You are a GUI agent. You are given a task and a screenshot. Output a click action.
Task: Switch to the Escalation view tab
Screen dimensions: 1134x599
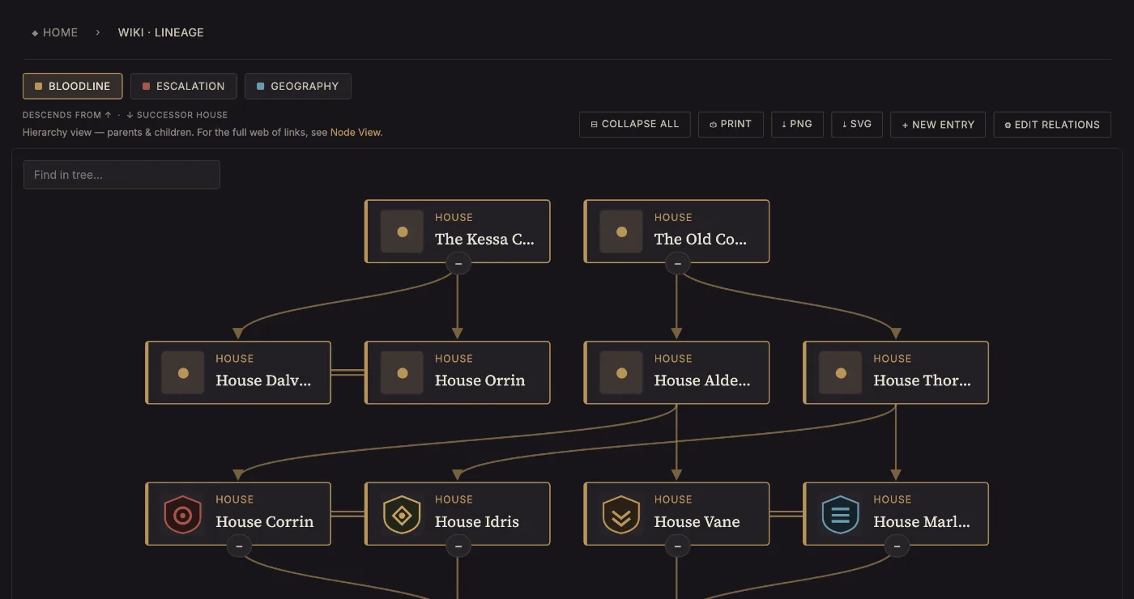coord(184,86)
